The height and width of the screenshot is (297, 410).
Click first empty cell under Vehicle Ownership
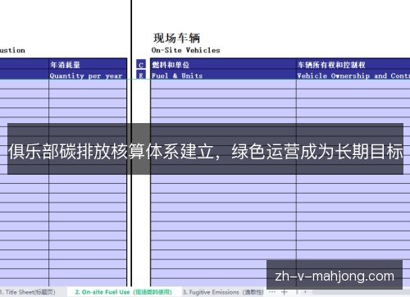click(353, 85)
